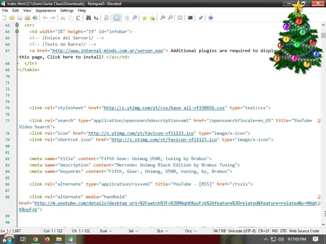
Task: Click the favicon URL on line 78
Action: tap(141, 133)
